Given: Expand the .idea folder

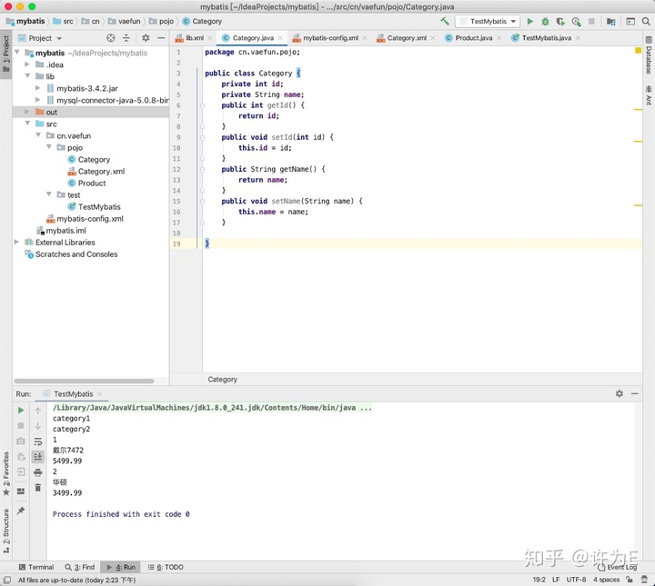Looking at the screenshot, I should click(x=27, y=65).
